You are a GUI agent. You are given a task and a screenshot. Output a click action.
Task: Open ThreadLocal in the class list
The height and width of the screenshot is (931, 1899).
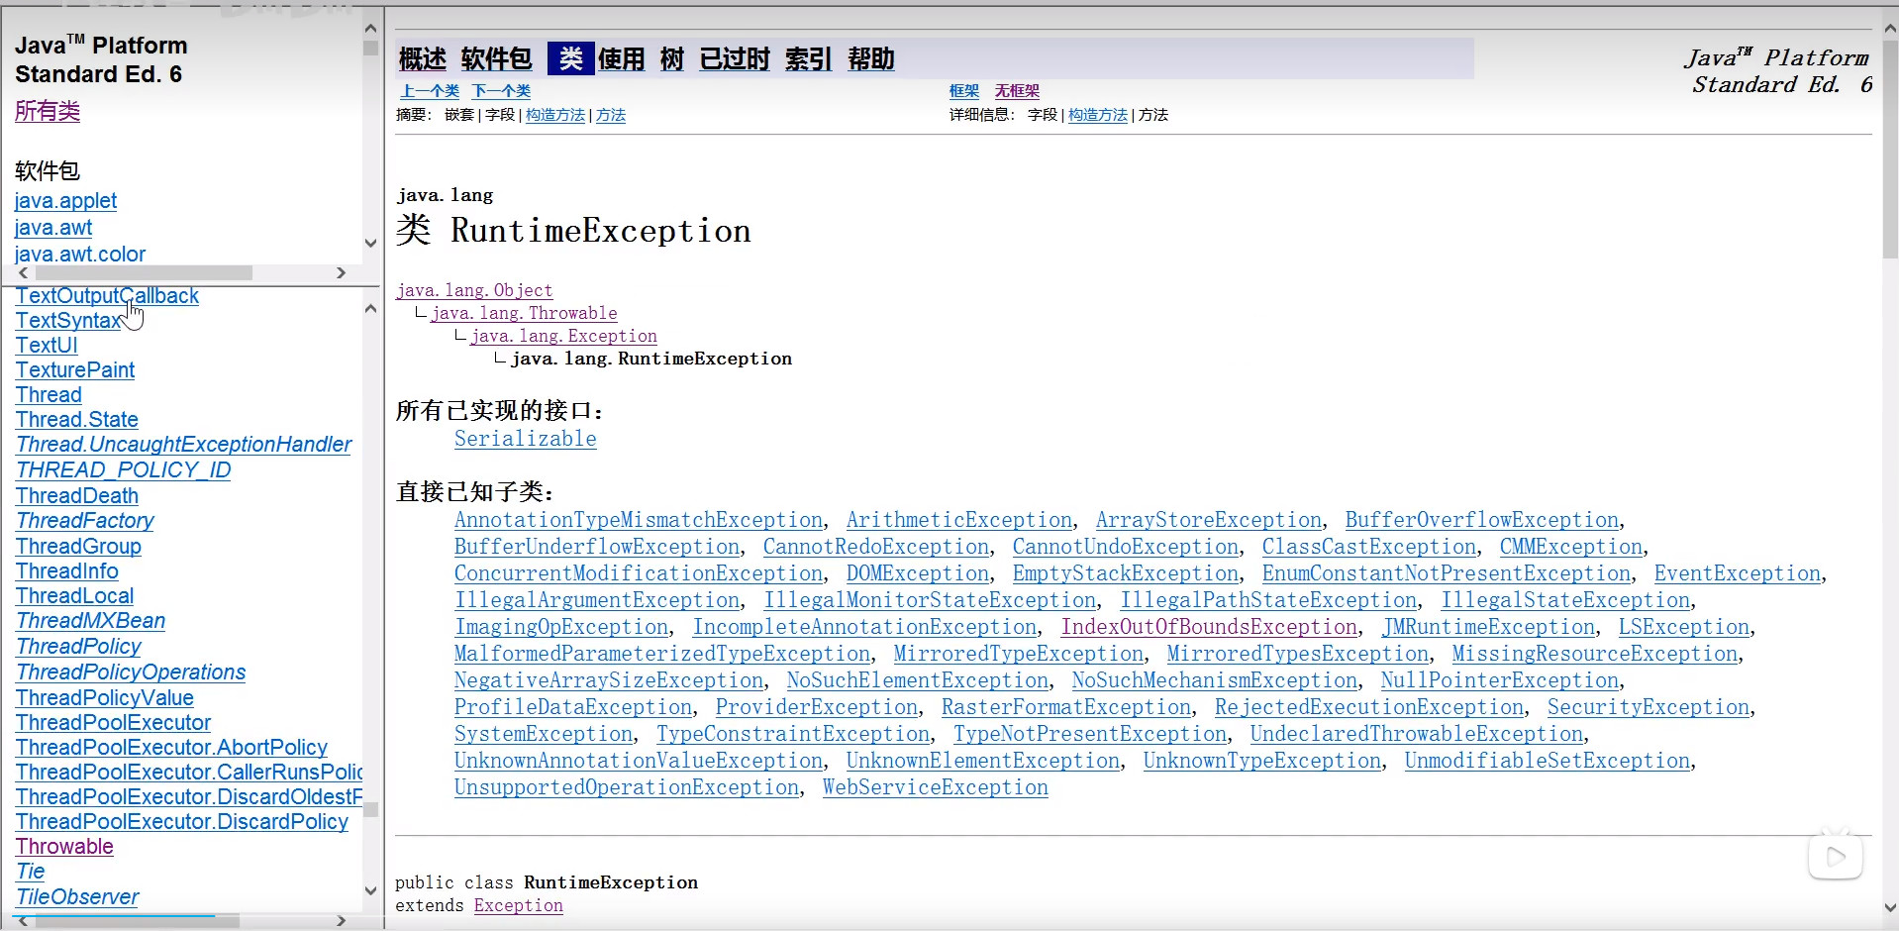[x=74, y=596]
